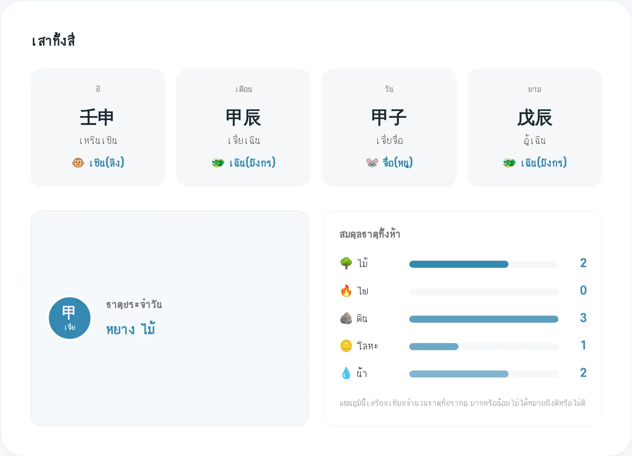Image resolution: width=632 pixels, height=456 pixels.
Task: Click the Metal element count value 1
Action: click(583, 345)
